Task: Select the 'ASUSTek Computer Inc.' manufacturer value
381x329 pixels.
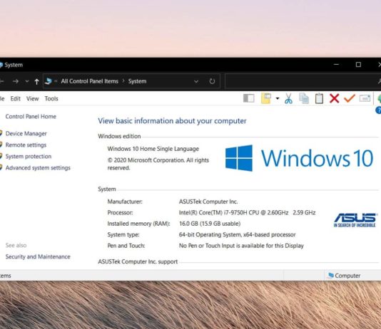Action: pyautogui.click(x=208, y=202)
